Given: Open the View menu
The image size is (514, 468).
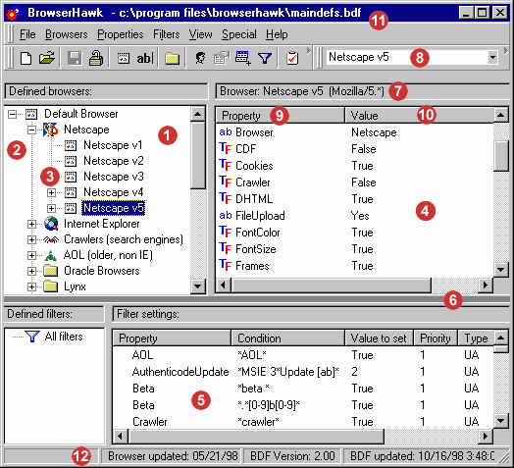Looking at the screenshot, I should tap(201, 34).
